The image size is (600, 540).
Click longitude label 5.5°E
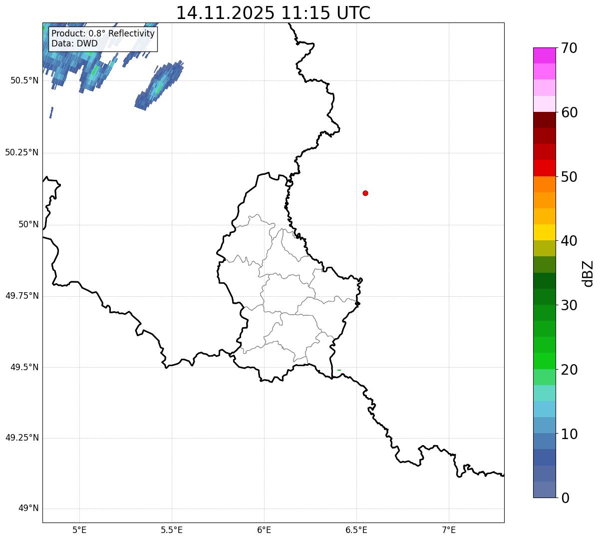pyautogui.click(x=172, y=530)
